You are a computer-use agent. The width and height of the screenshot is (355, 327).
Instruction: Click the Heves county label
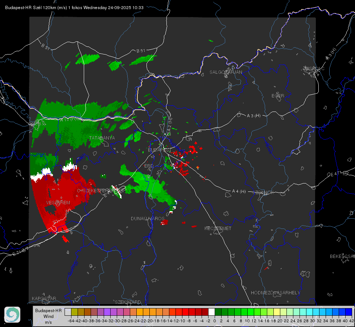tap(268, 148)
